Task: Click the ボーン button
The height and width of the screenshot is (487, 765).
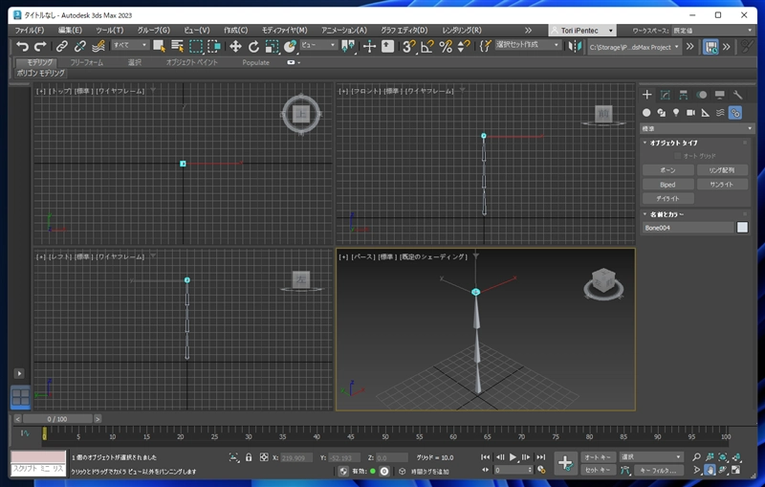Action: pyautogui.click(x=667, y=169)
